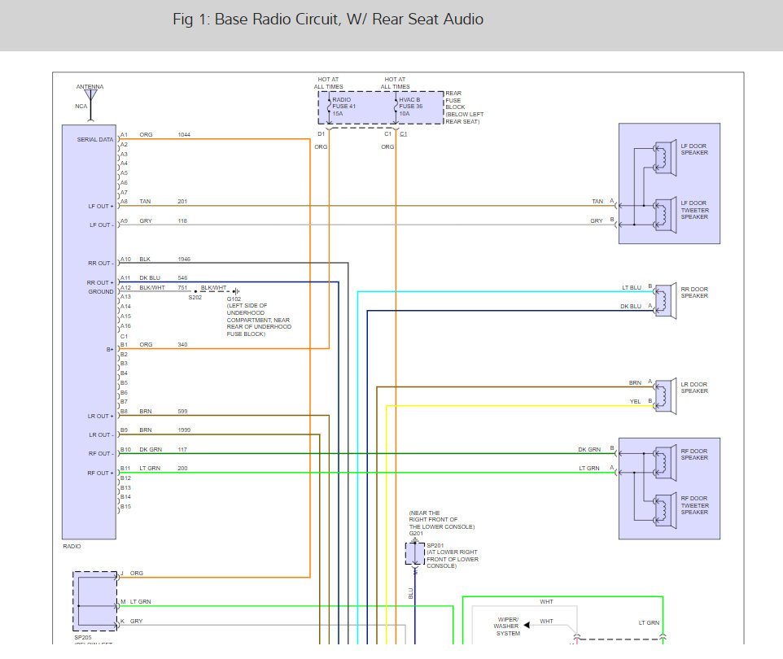Viewport: 783px width, 659px height.
Task: Click the 'J ORG' pin on SP205
Action: click(132, 573)
